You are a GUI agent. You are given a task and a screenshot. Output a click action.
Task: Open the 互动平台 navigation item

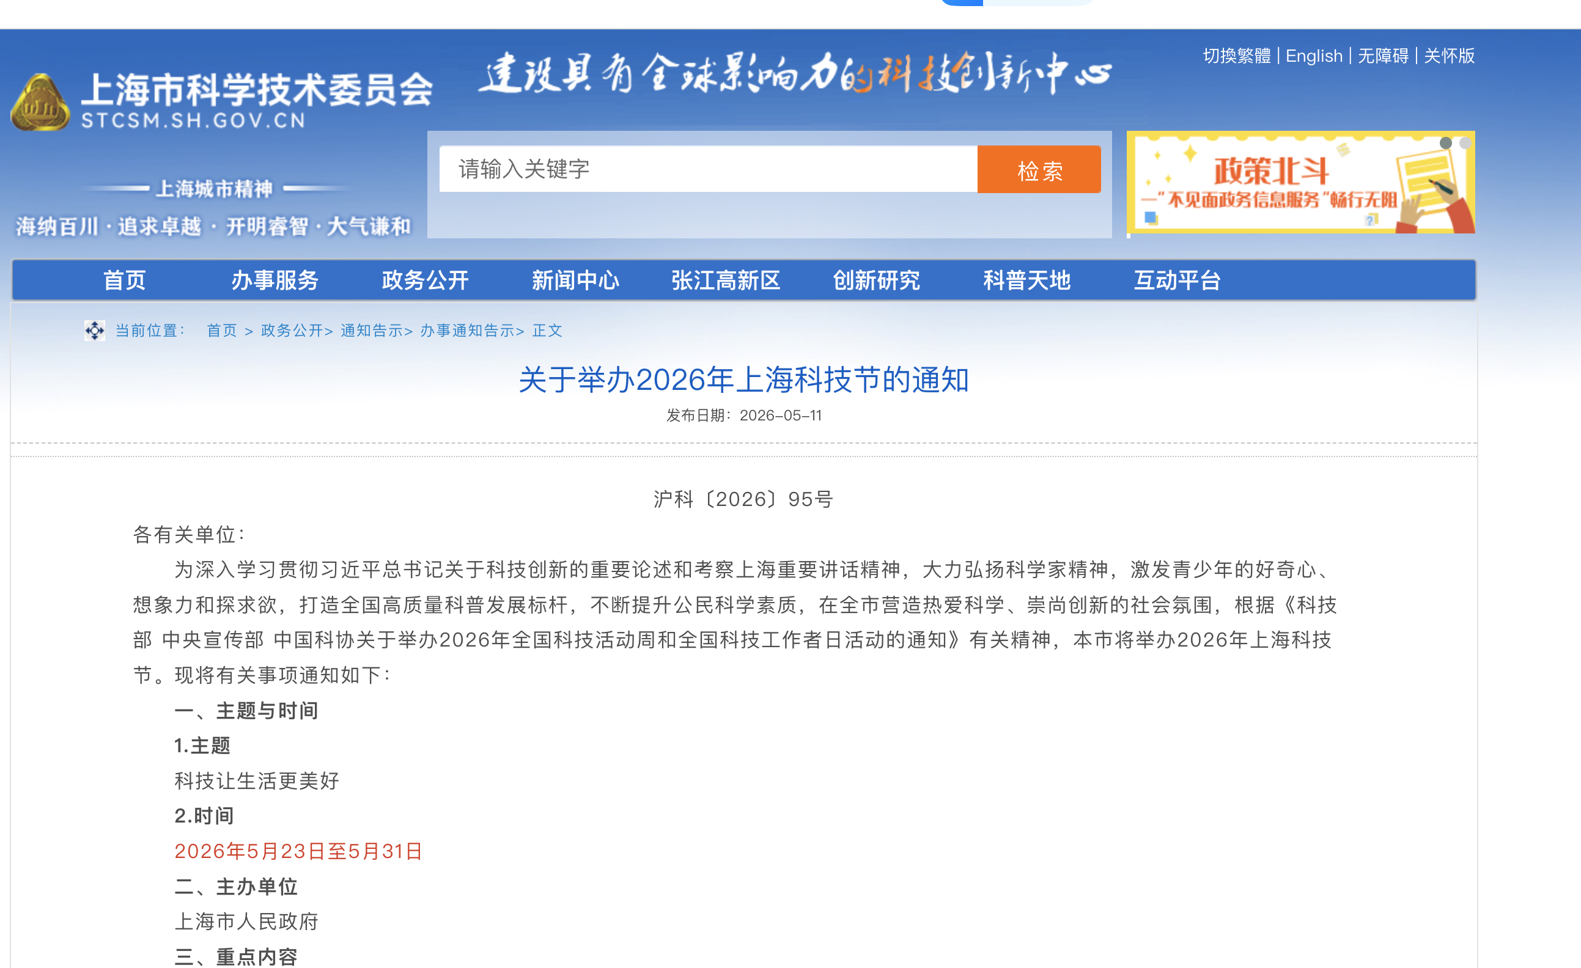coord(1177,280)
